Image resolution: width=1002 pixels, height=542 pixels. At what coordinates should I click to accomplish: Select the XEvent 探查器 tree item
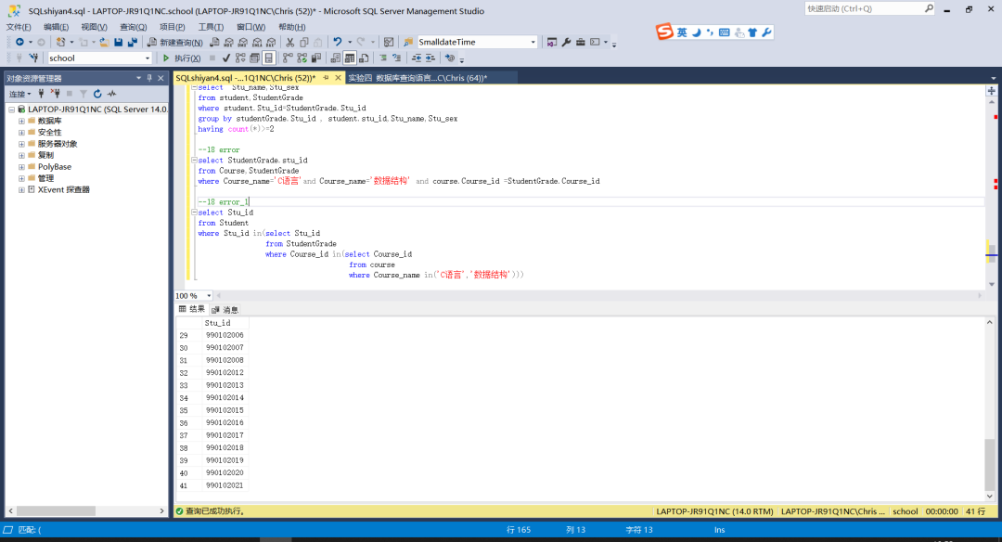pyautogui.click(x=63, y=190)
